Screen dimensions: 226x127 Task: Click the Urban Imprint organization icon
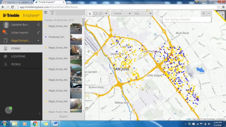[x=6, y=33]
